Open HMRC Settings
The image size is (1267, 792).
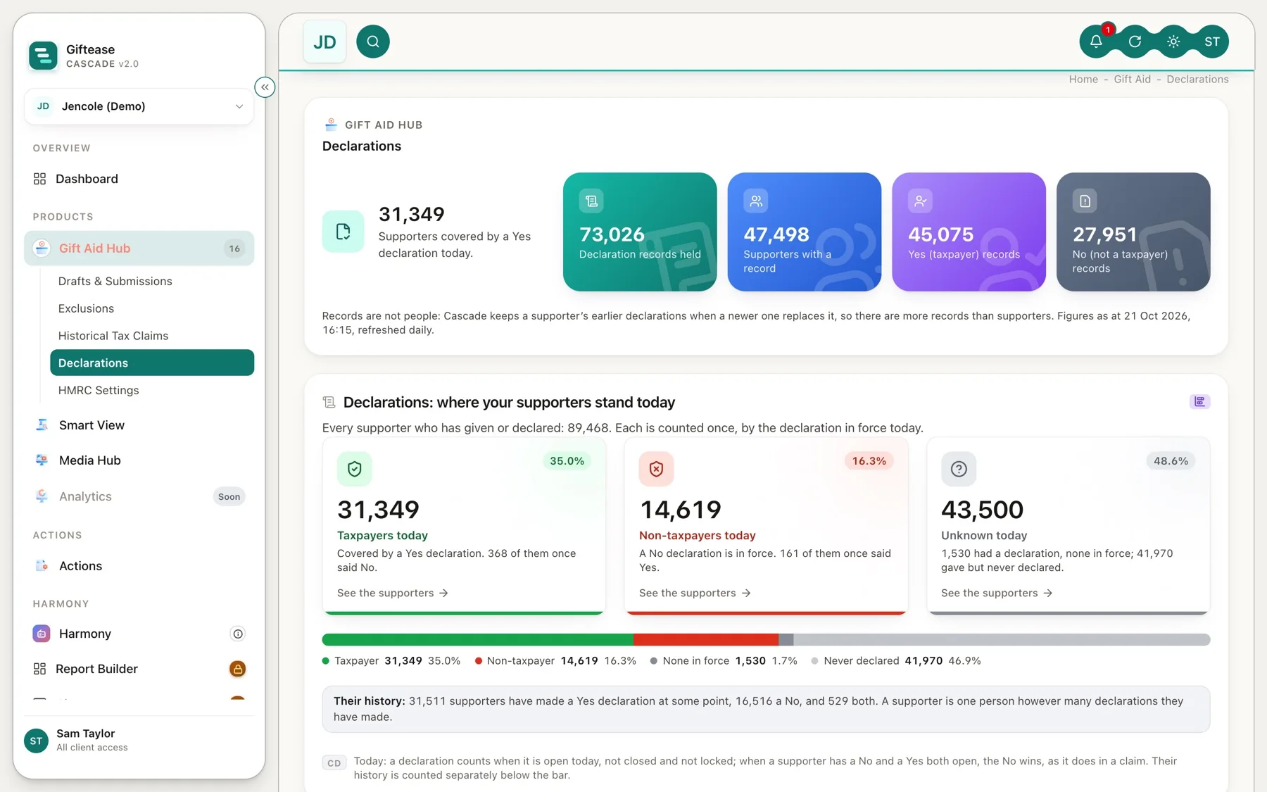[x=152, y=390]
